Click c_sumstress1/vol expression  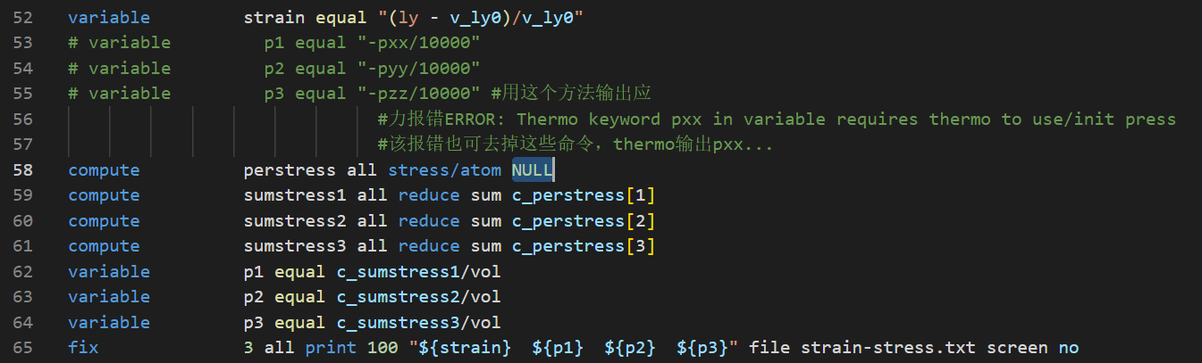pyautogui.click(x=418, y=271)
